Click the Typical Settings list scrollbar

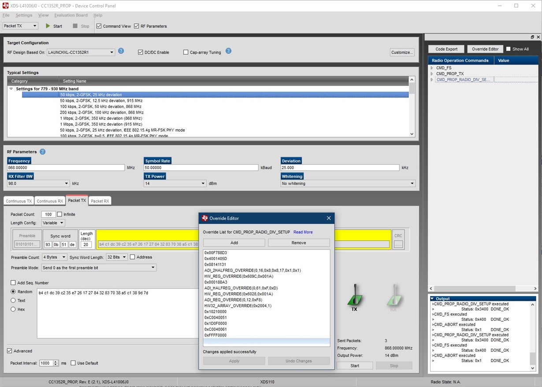pyautogui.click(x=412, y=107)
